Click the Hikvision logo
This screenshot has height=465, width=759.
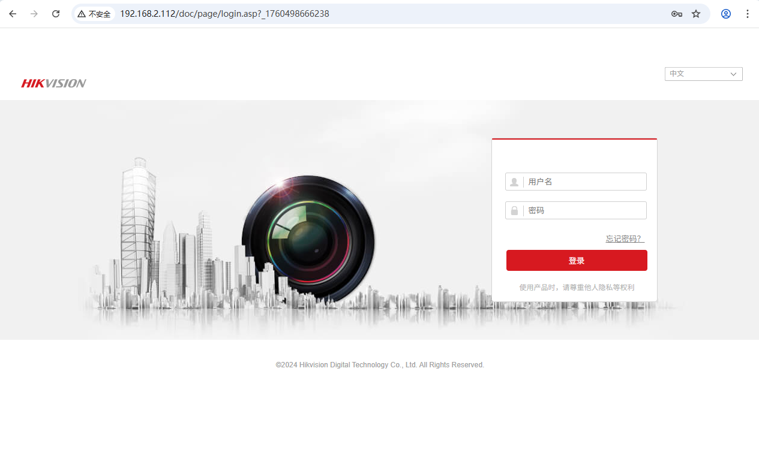[x=53, y=83]
